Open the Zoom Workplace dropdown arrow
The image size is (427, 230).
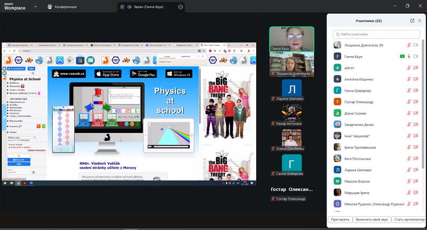click(35, 7)
